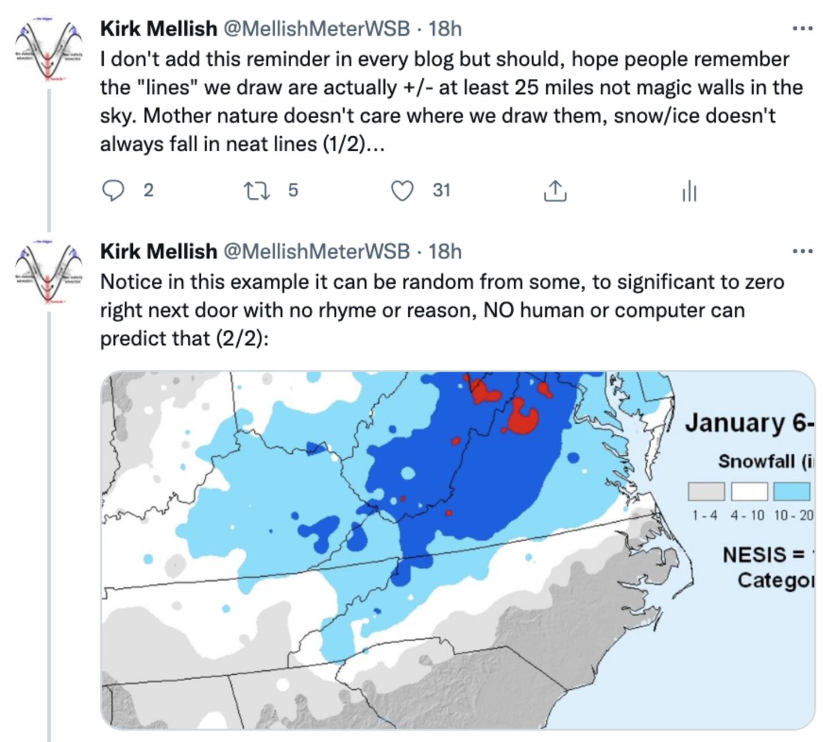Open more options menu on second tweet
835x742 pixels.
click(x=803, y=251)
